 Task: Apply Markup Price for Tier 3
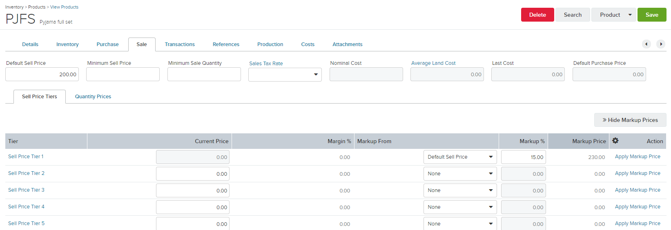(638, 190)
